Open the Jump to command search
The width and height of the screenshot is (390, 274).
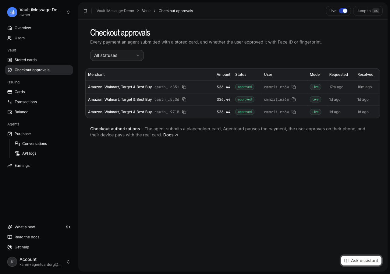[x=368, y=11]
